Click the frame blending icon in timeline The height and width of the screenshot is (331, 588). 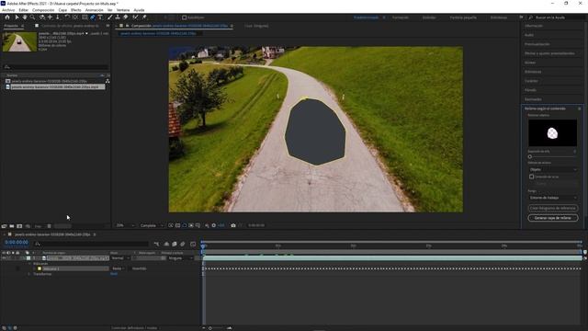pyautogui.click(x=175, y=244)
